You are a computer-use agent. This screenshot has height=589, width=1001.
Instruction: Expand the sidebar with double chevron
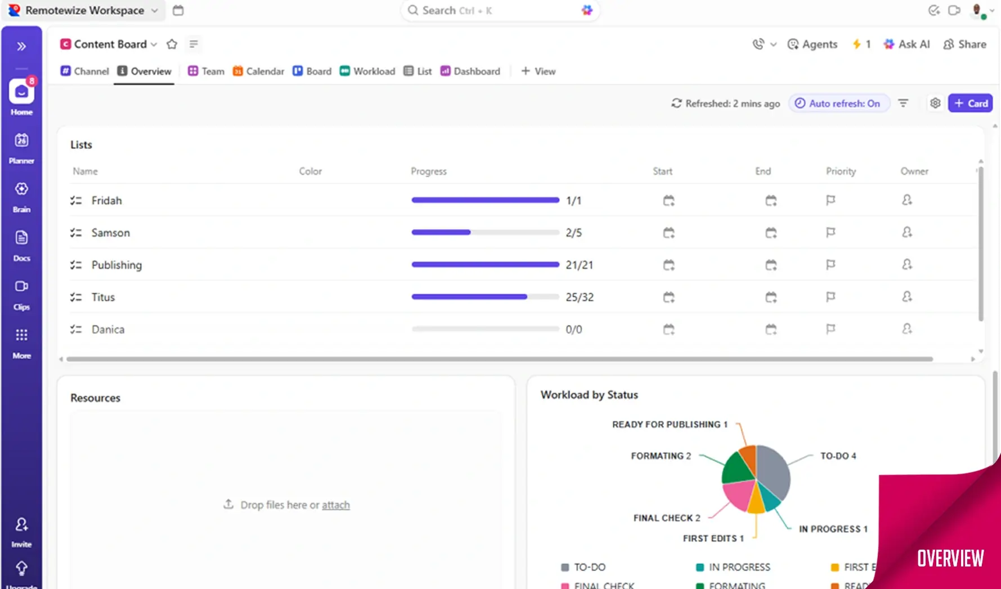coord(21,46)
